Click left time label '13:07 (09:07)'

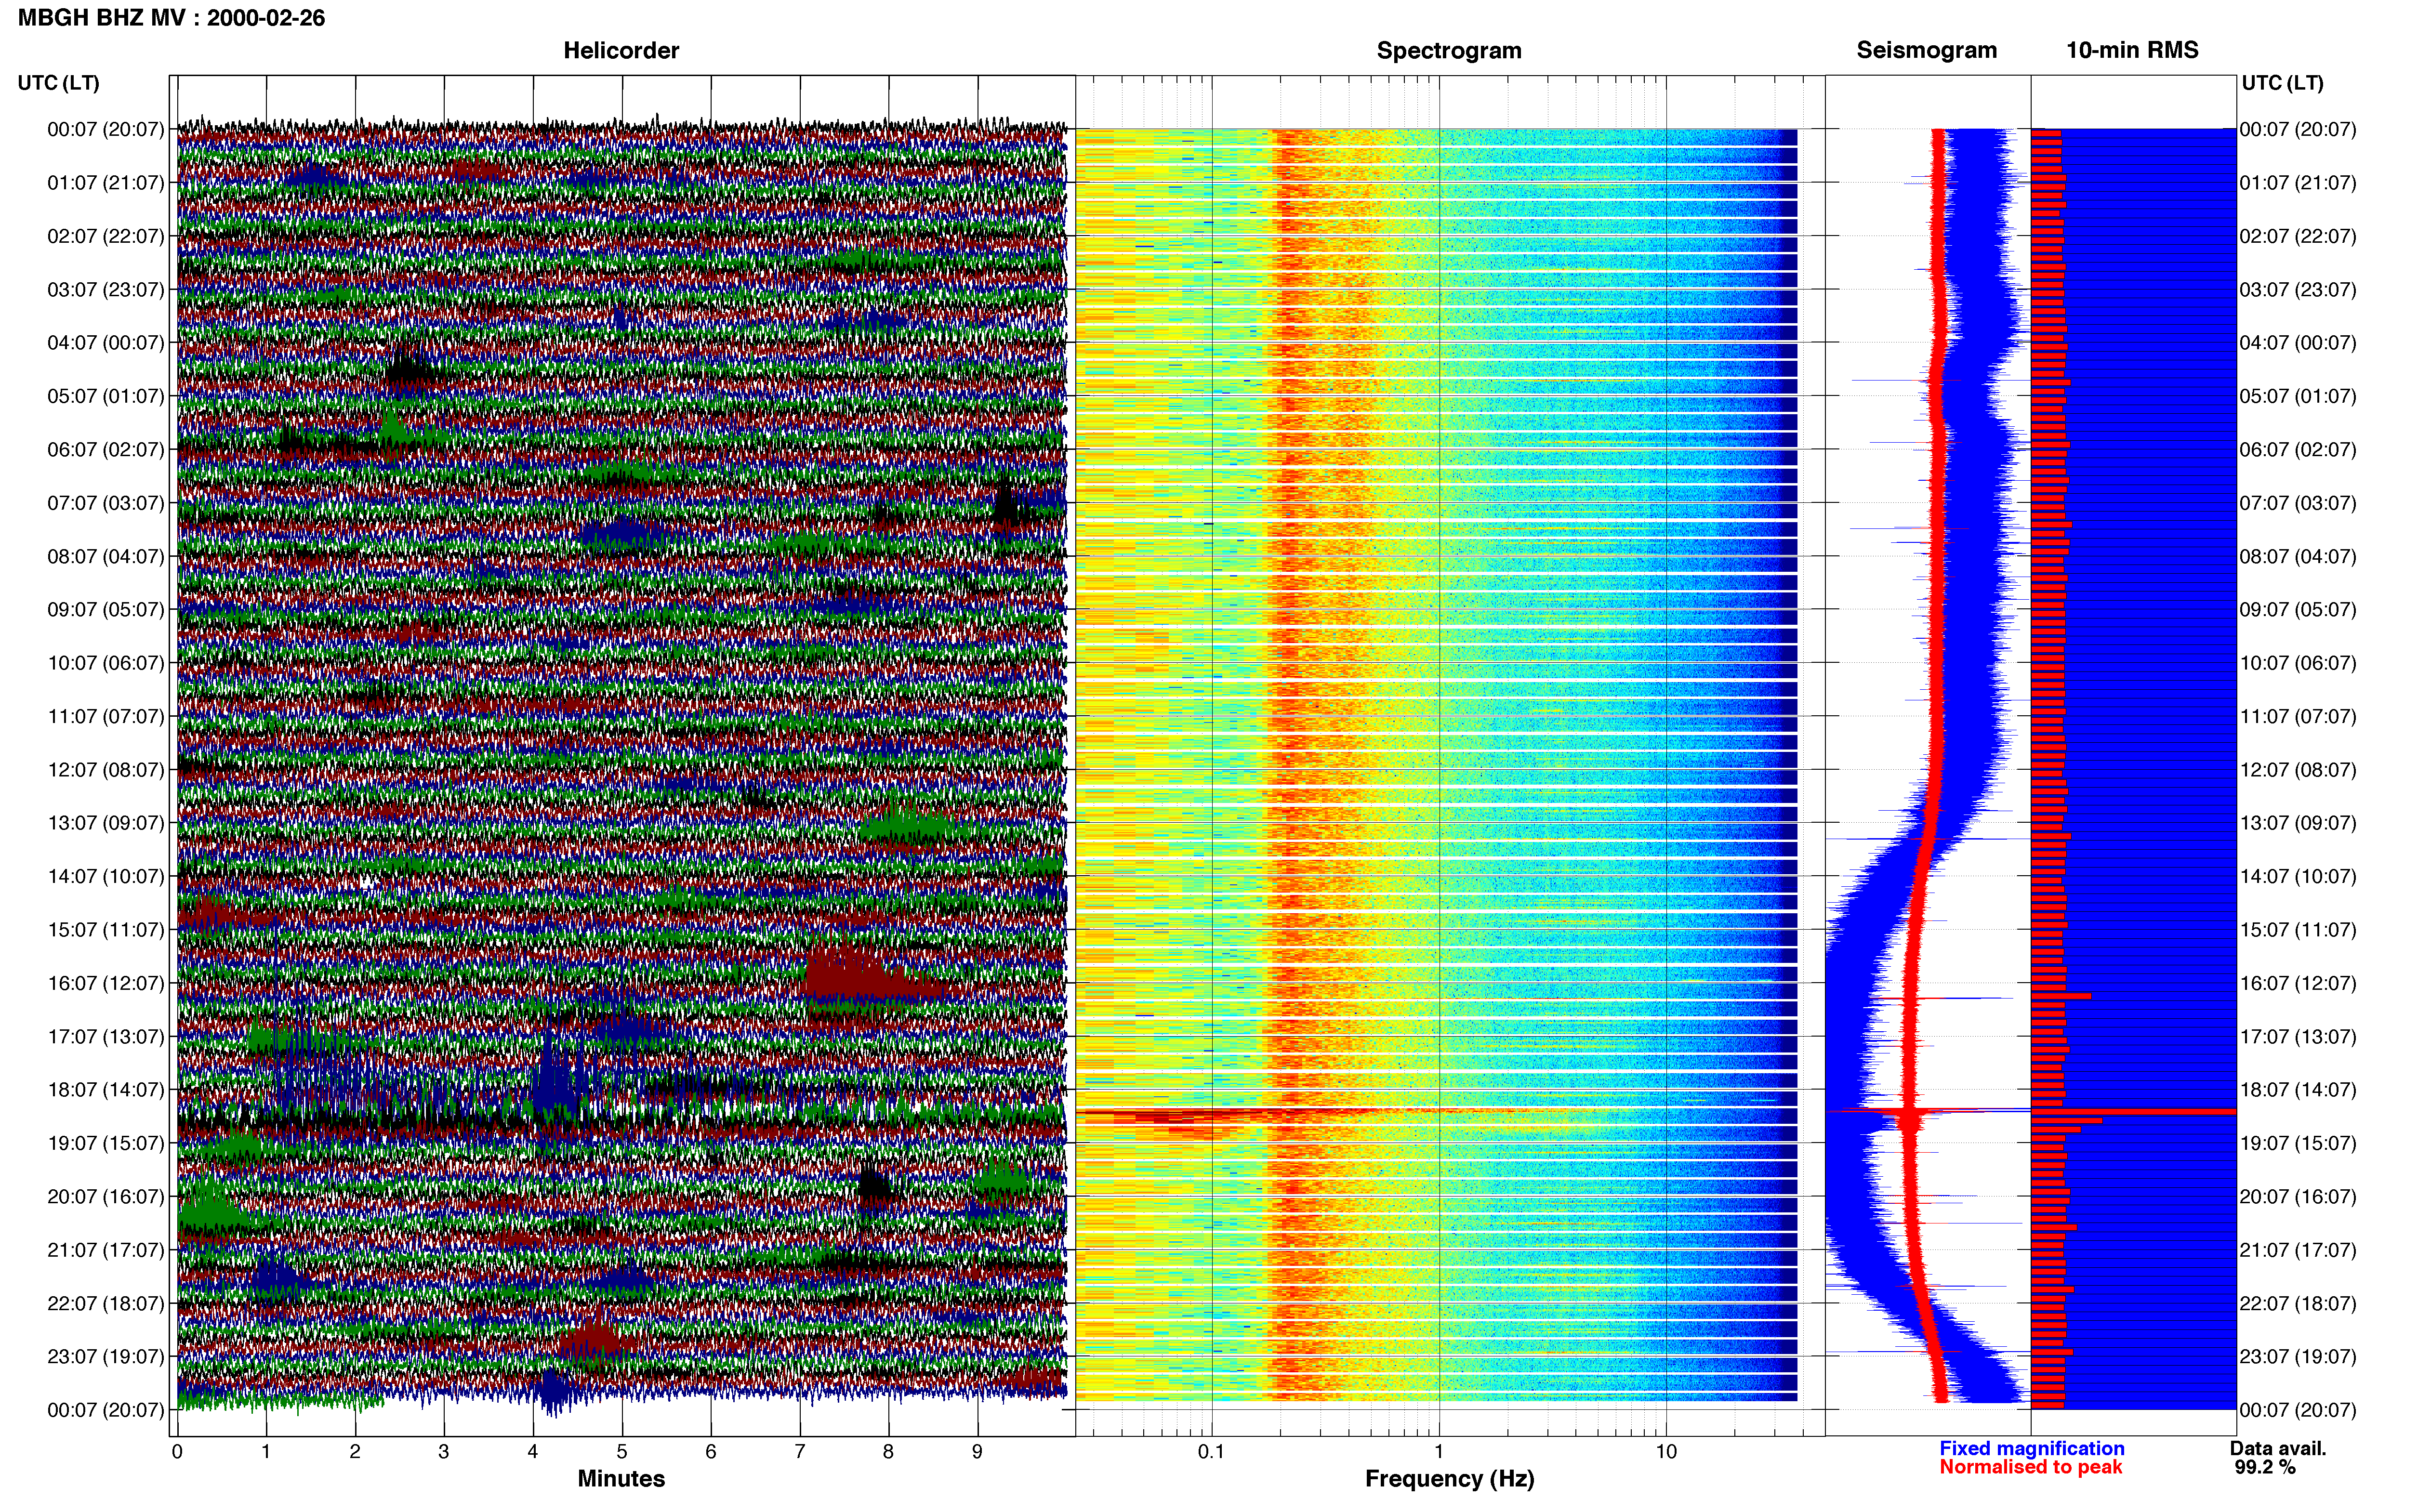pyautogui.click(x=105, y=823)
